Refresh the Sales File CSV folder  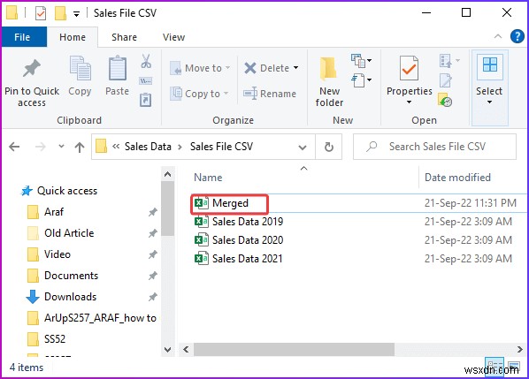coord(328,147)
